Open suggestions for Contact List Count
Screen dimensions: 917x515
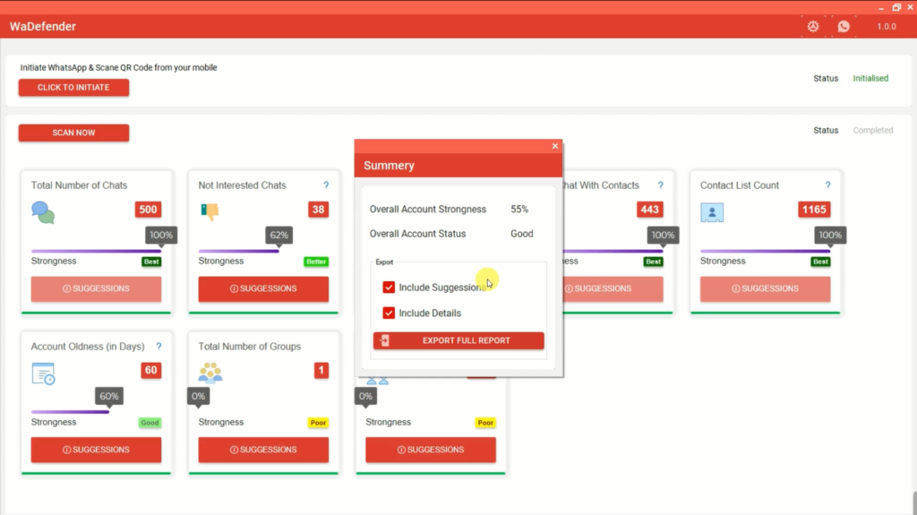(765, 288)
